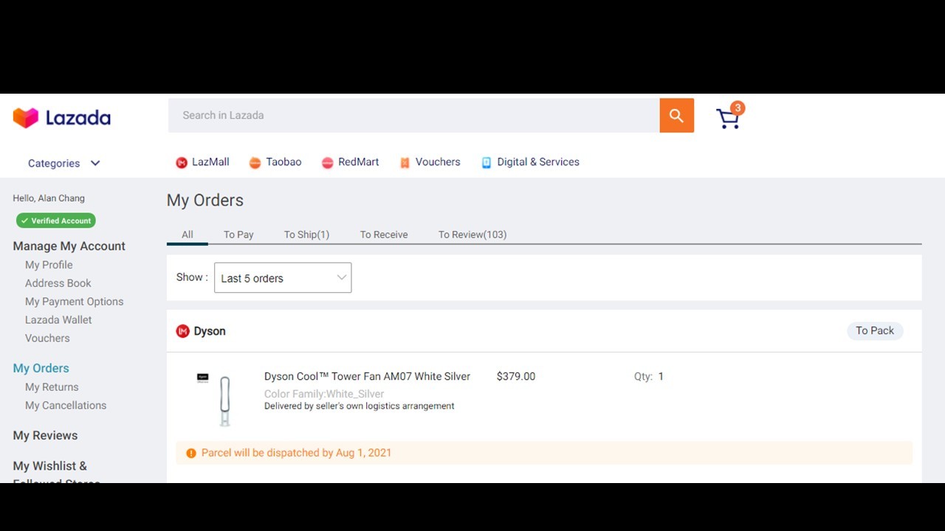Open Lazada Wallet in sidebar
Screen dimensions: 945x531
point(58,320)
